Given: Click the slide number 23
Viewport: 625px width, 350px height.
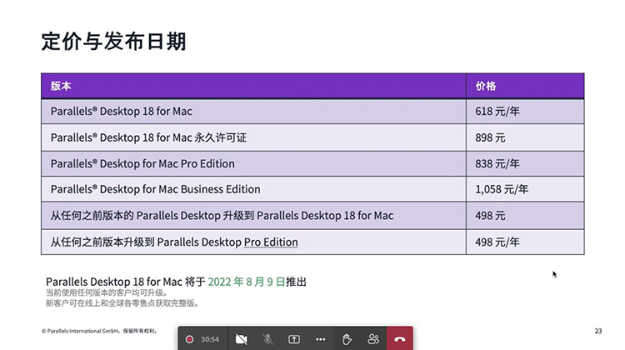Looking at the screenshot, I should [x=598, y=331].
